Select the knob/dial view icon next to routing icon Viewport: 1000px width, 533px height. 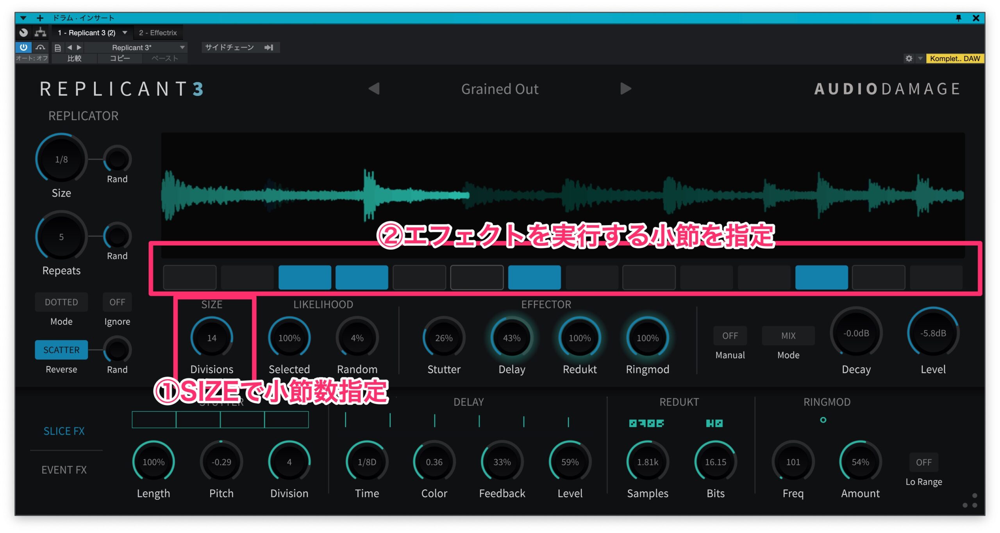24,32
